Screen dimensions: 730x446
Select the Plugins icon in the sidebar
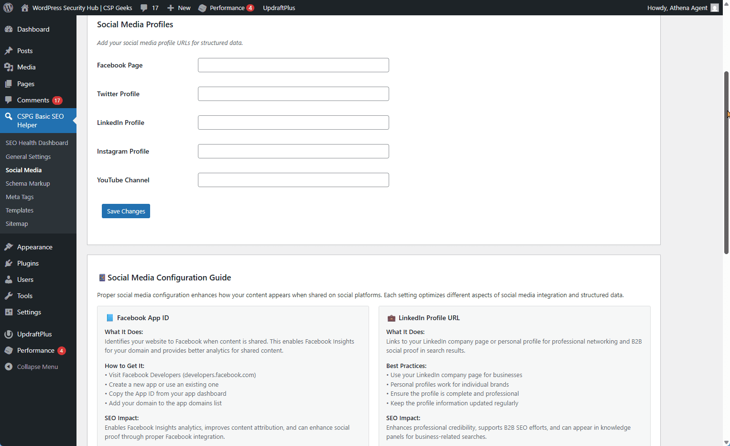tap(9, 263)
